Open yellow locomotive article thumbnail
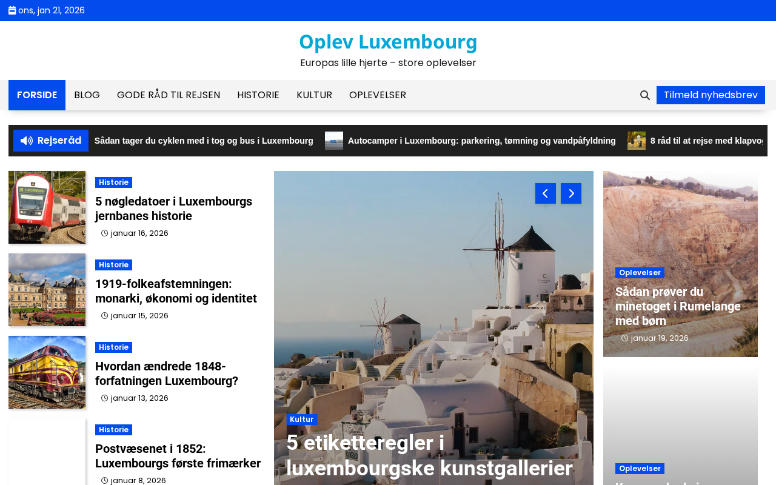Viewport: 776px width, 485px height. [47, 372]
